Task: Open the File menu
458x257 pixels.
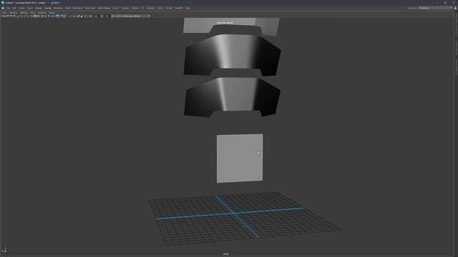Action: click(x=8, y=8)
